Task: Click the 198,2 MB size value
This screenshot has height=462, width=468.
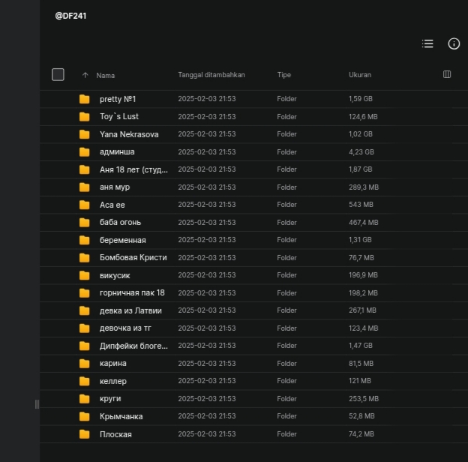Action: (363, 293)
